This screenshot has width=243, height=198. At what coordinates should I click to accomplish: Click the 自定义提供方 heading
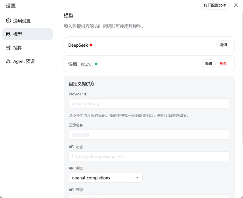(x=82, y=84)
